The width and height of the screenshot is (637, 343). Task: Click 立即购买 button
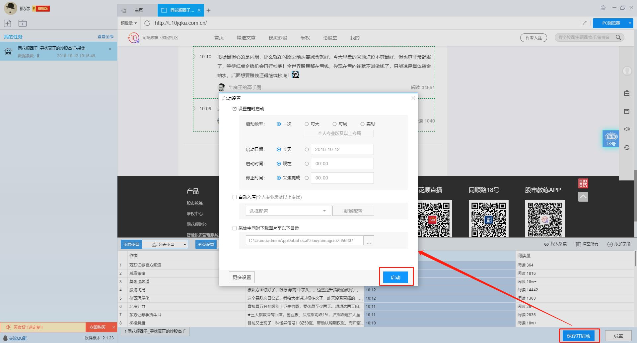click(98, 327)
